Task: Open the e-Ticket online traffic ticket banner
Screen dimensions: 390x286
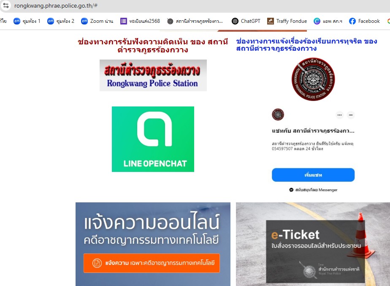Action: point(313,244)
